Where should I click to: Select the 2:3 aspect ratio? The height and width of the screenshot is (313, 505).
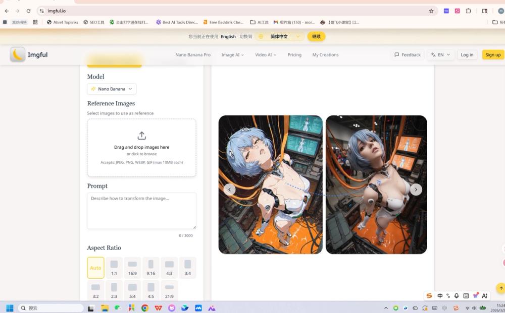click(114, 290)
